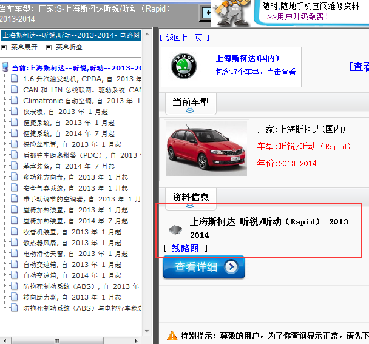Image resolution: width=369 pixels, height=344 pixels.
Task: Open 带手动调节的空调器 tree item
Action: point(82,199)
